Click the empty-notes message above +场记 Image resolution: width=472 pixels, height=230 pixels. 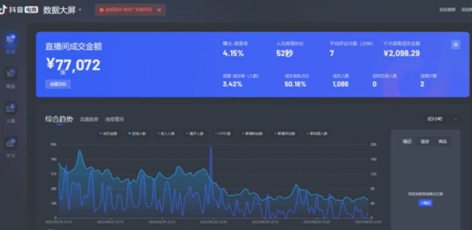click(x=426, y=194)
